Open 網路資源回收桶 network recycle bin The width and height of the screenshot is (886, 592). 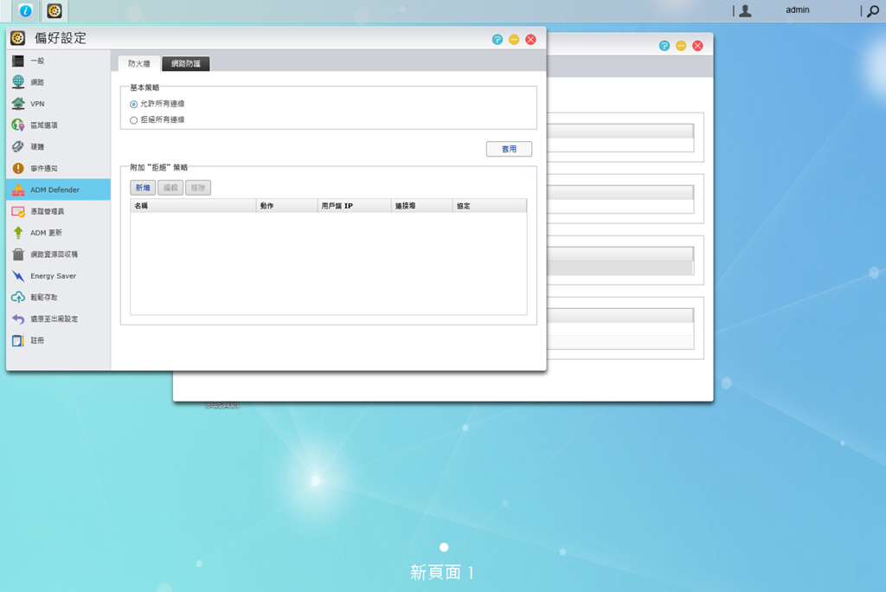click(58, 254)
